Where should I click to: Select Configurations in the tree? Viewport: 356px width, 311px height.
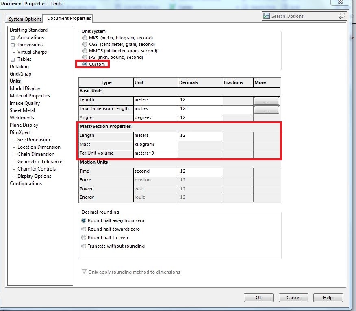tap(26, 184)
